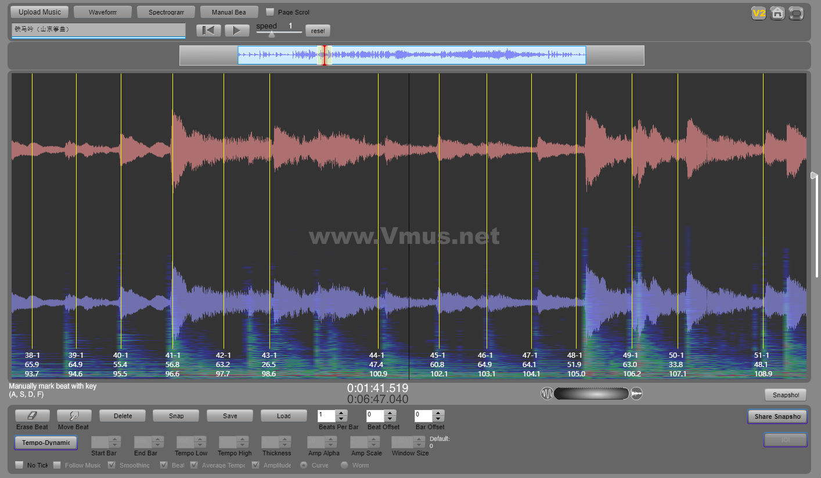Click Share Snapshot button
821x478 pixels.
click(777, 416)
